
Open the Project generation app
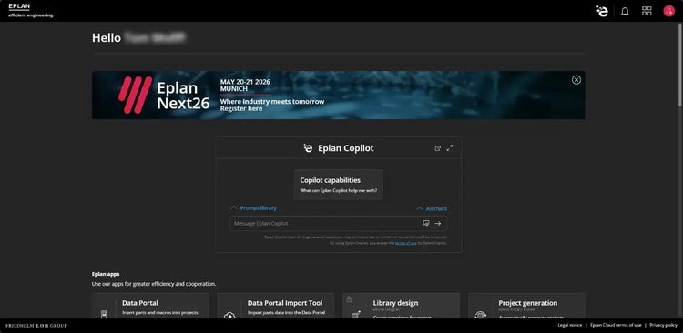527,306
